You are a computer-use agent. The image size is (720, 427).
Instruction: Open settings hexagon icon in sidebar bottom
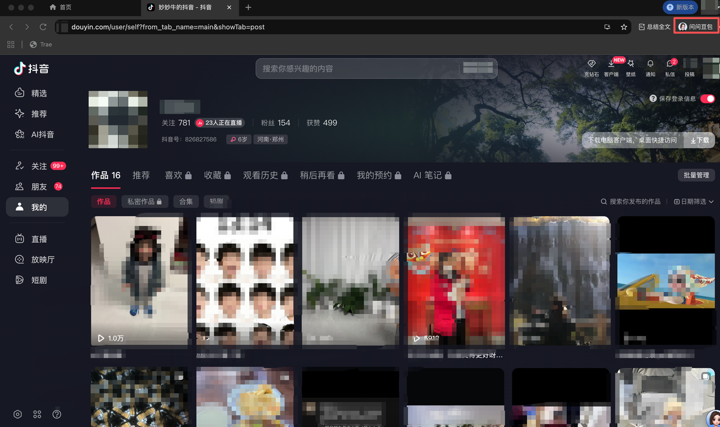[x=17, y=414]
